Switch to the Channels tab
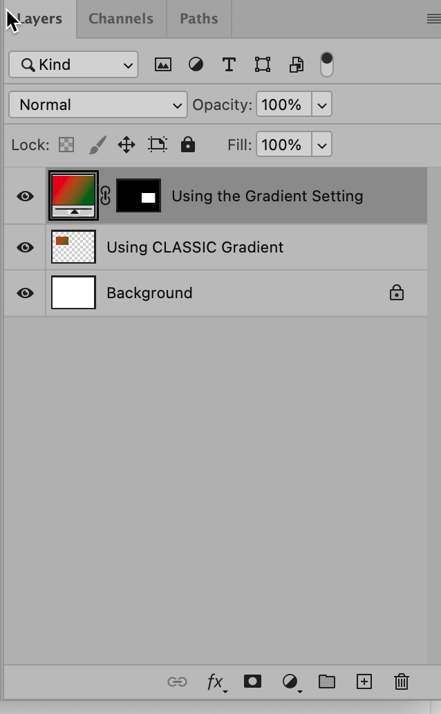 point(121,19)
